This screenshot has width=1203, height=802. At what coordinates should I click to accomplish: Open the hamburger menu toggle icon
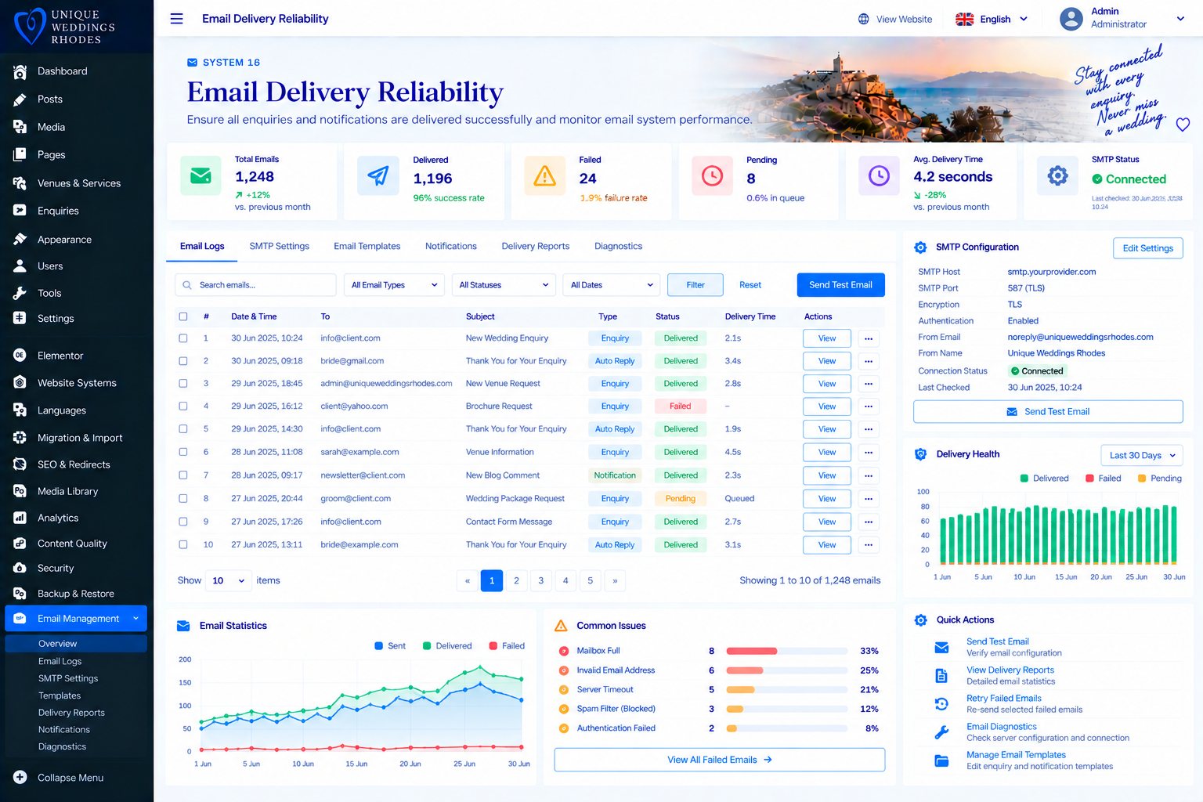[x=176, y=19]
